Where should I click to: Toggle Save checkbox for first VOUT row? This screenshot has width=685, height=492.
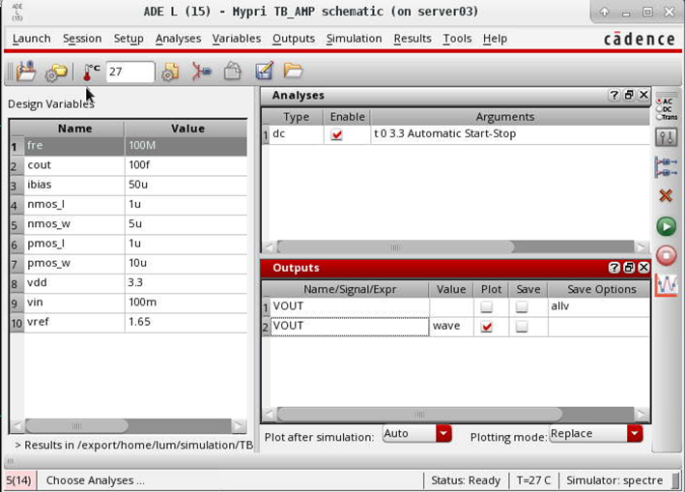pos(521,306)
